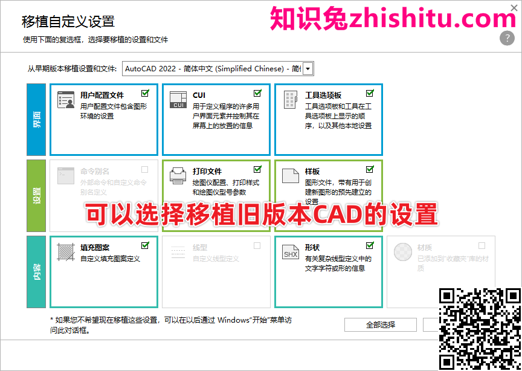Viewport: 522px width, 371px height.
Task: Uncheck the CUI checkbox
Action: (257, 93)
